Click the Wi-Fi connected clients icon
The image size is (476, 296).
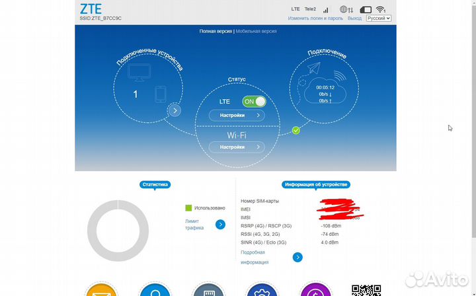click(380, 9)
